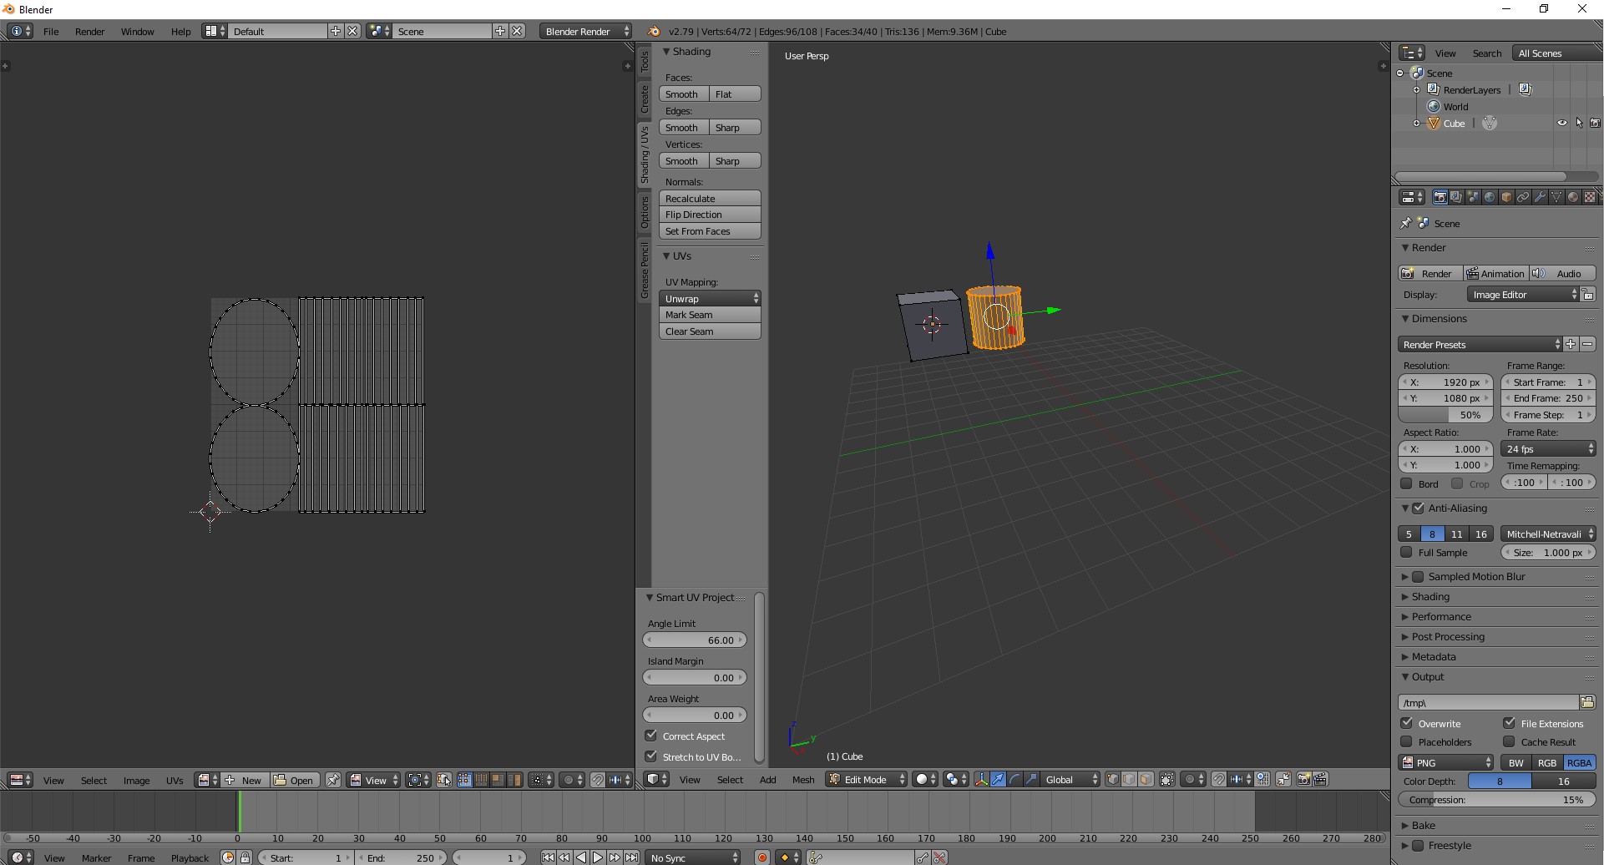Image resolution: width=1604 pixels, height=865 pixels.
Task: Switch to face select mode icon
Action: 1146,779
